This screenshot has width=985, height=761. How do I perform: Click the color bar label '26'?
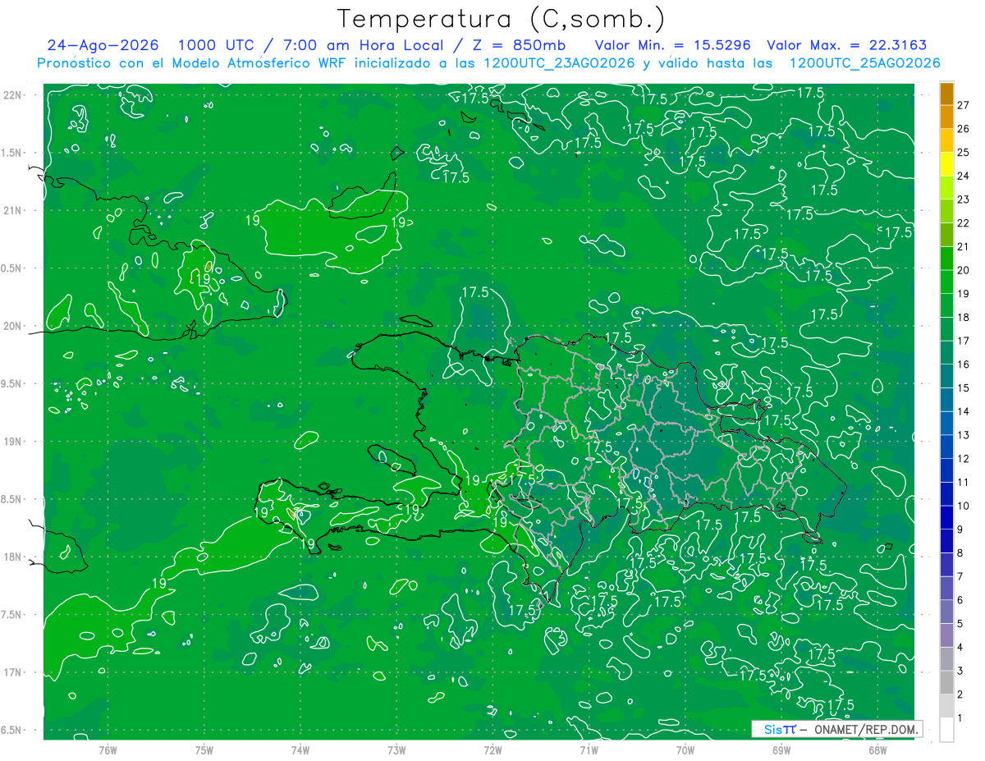[964, 129]
